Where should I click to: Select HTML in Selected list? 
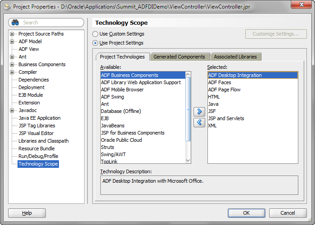(253, 97)
